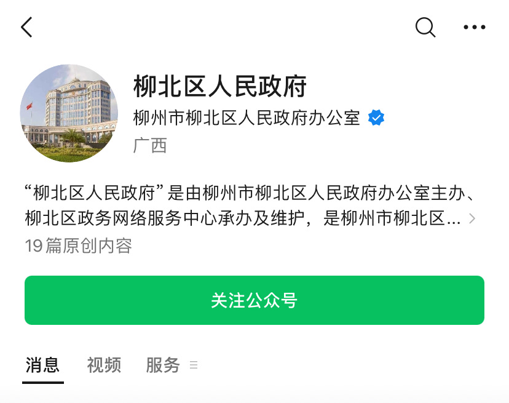Switch to the 消息 tab
The height and width of the screenshot is (403, 509).
pos(42,365)
